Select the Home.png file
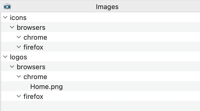 46,87
